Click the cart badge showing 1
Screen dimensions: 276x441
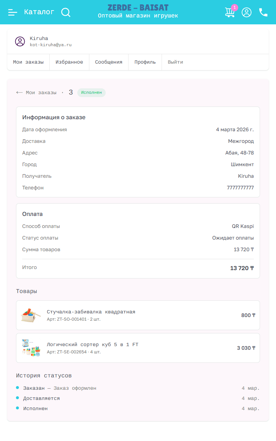(x=234, y=7)
